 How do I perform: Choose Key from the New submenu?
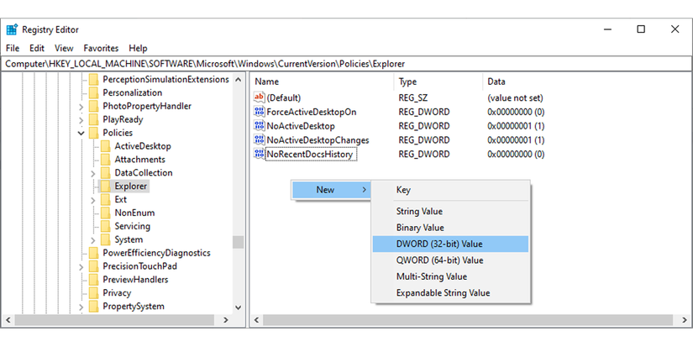pyautogui.click(x=450, y=190)
